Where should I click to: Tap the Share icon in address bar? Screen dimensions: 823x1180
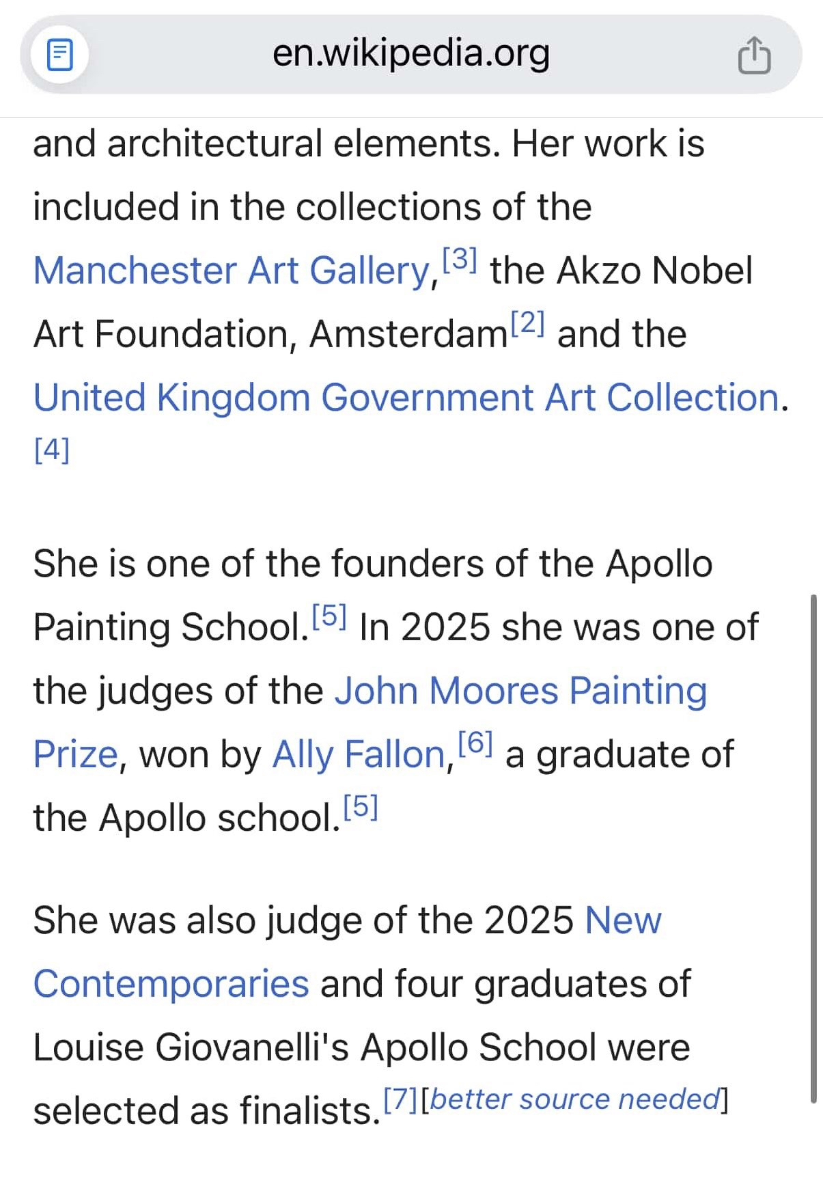754,55
